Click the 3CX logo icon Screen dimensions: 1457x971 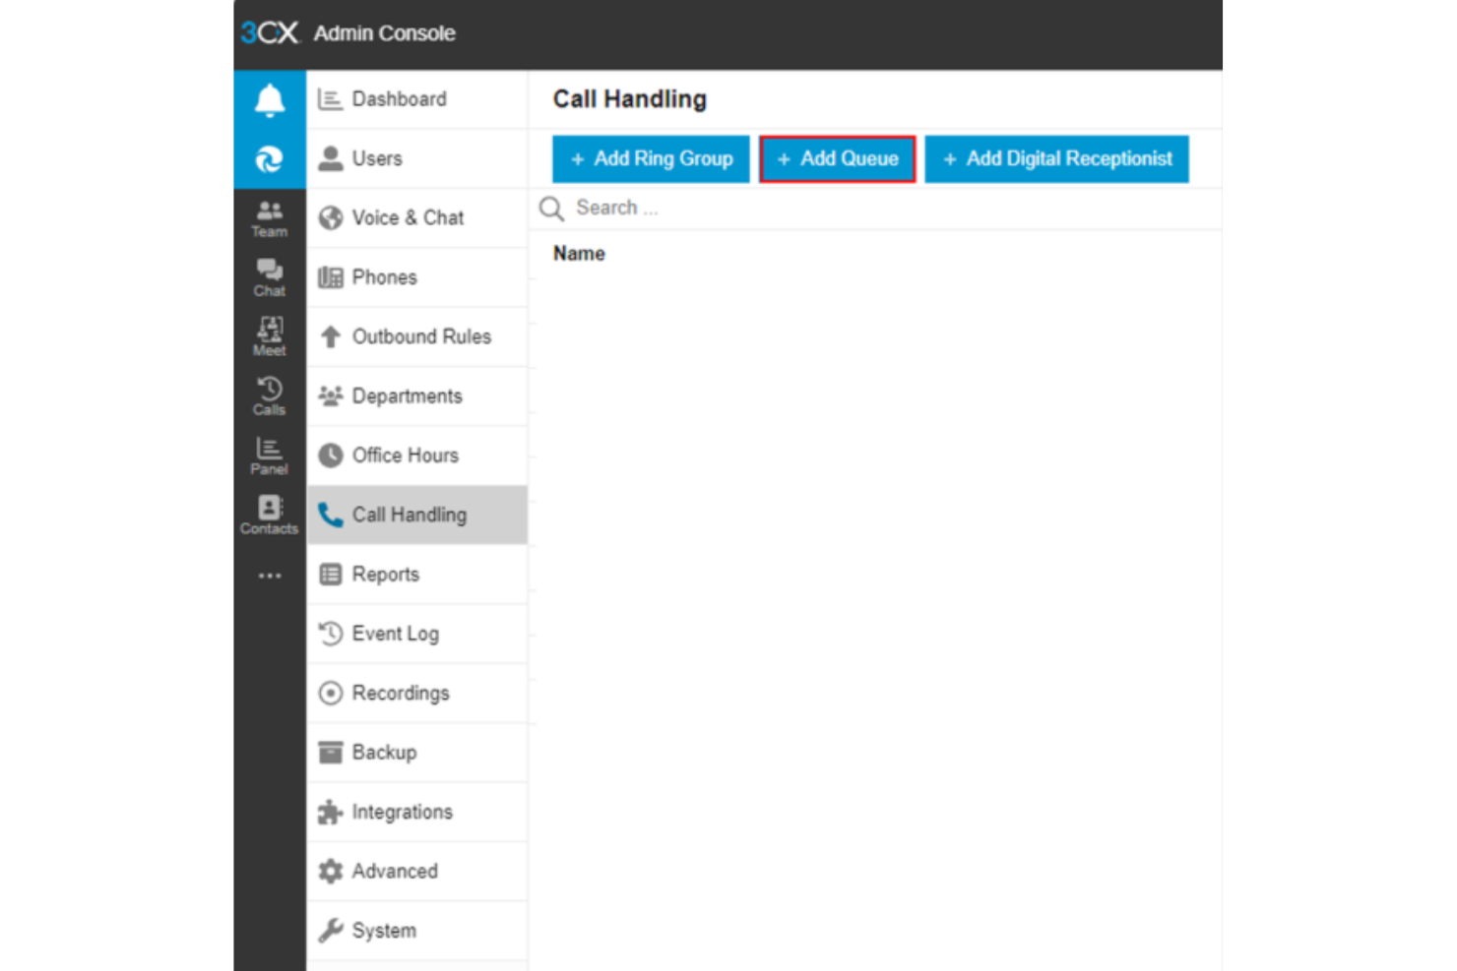(268, 32)
